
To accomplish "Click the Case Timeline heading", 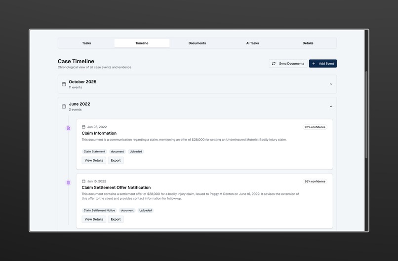I will tap(76, 61).
